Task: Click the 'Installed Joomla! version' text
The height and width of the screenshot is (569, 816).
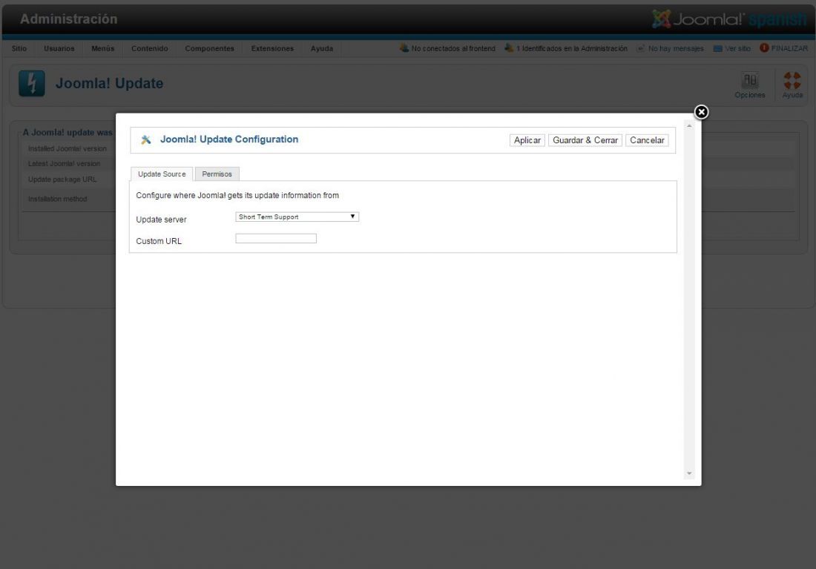Action: point(67,148)
